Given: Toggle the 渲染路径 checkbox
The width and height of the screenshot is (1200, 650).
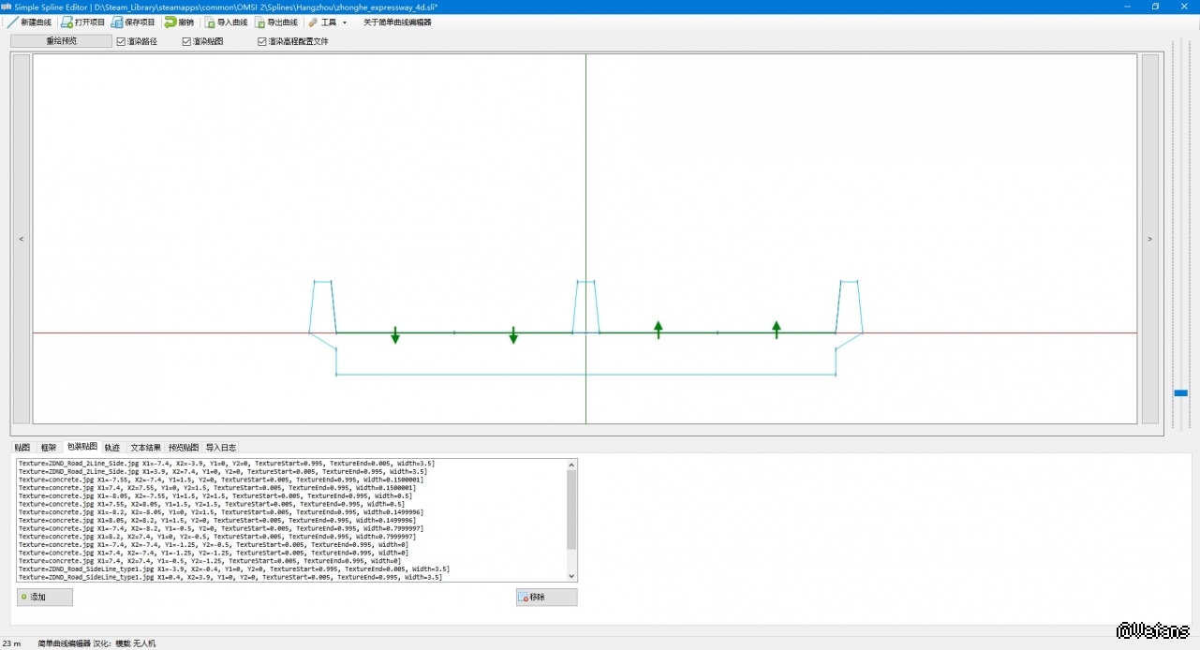Looking at the screenshot, I should pos(121,41).
